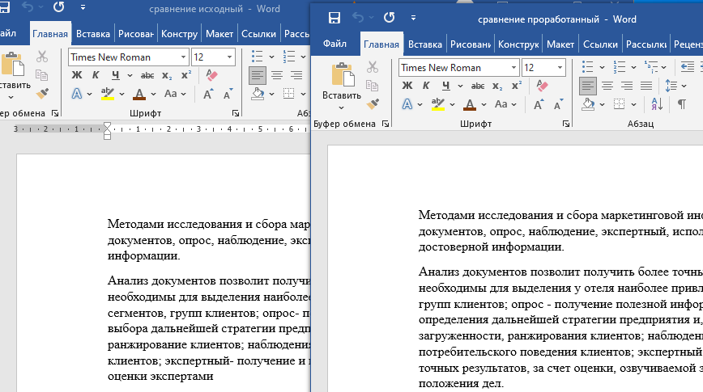Toggle Underline (Ч) in the проработанный window
The height and width of the screenshot is (392, 703).
tap(445, 86)
